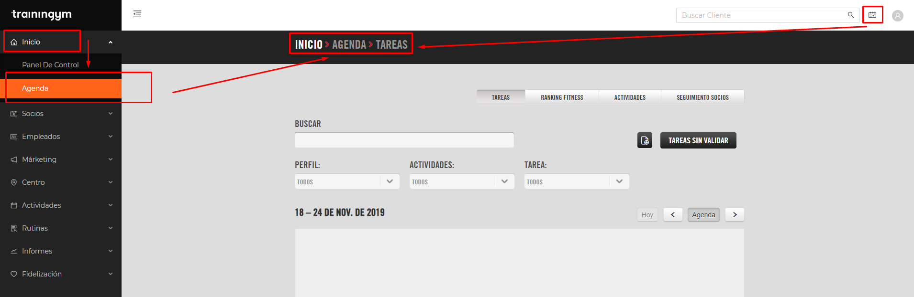The width and height of the screenshot is (914, 297).
Task: Click the Márketing megaphone icon
Action: click(14, 159)
